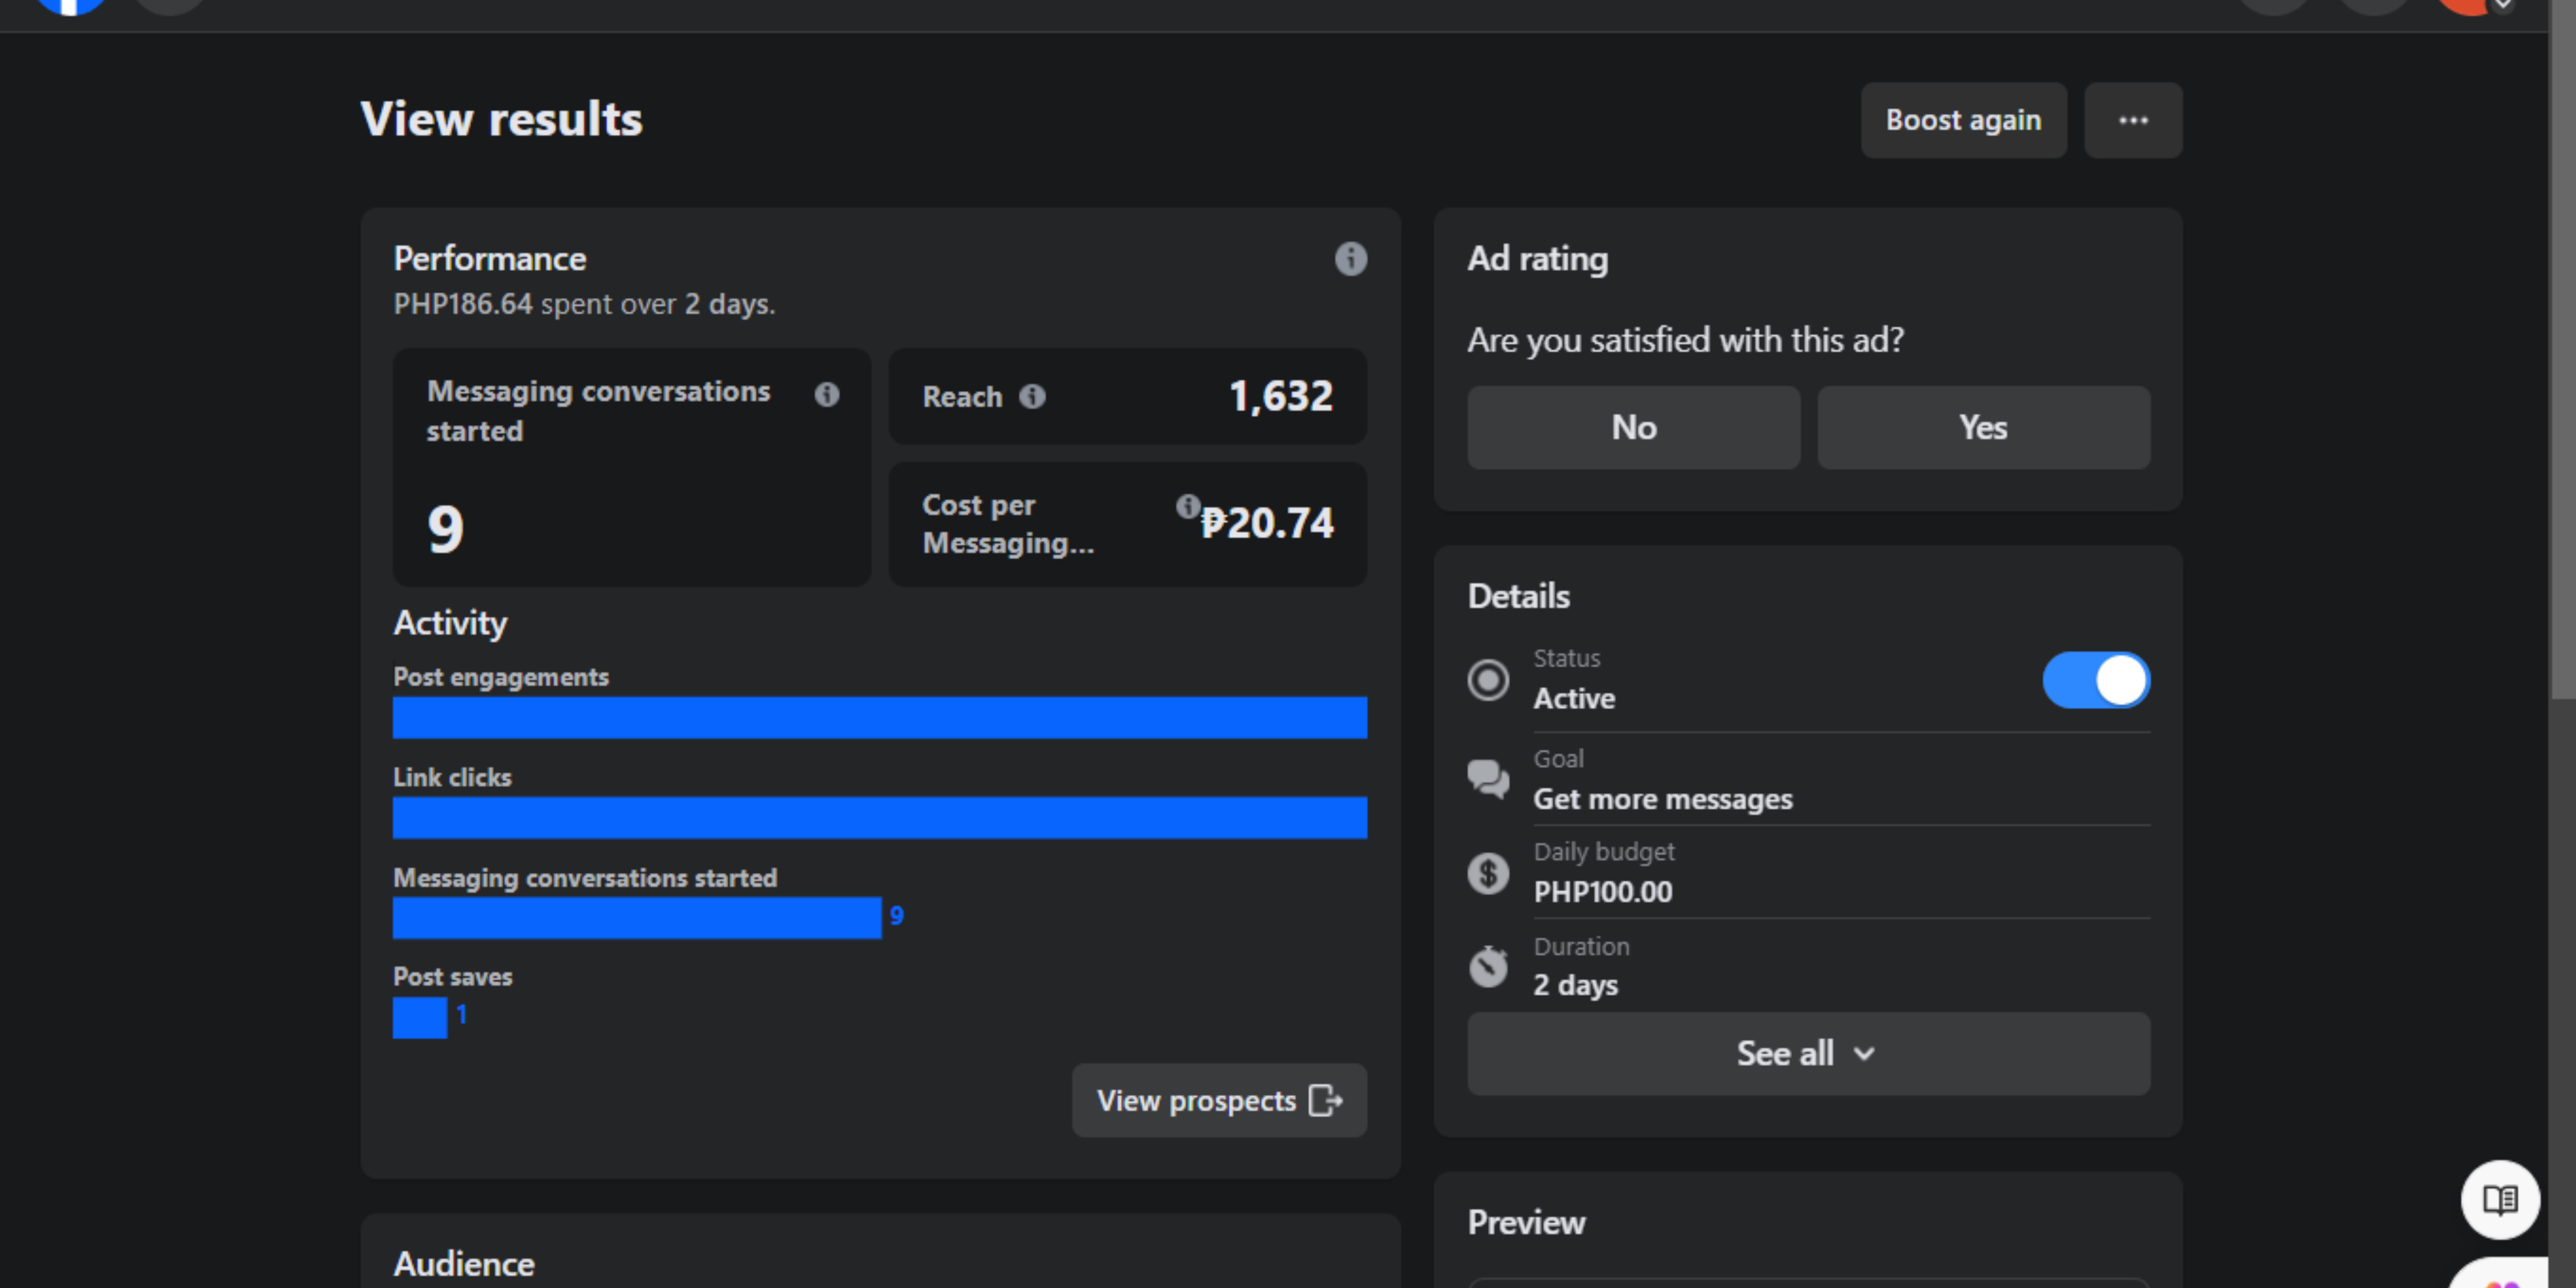This screenshot has height=1288, width=2576.
Task: Click the Messaging conversations started activity bar
Action: [636, 918]
